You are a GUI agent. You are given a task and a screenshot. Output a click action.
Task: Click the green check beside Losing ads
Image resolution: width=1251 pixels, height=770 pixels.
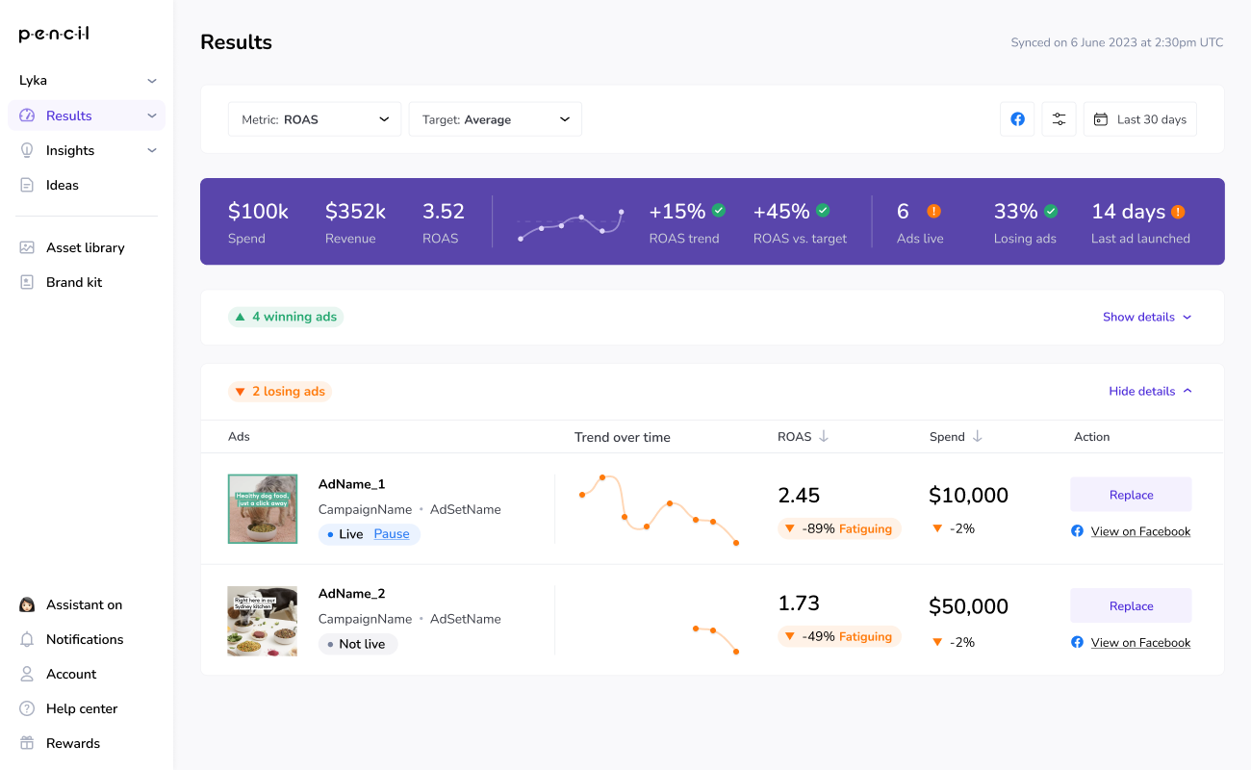click(x=1051, y=211)
